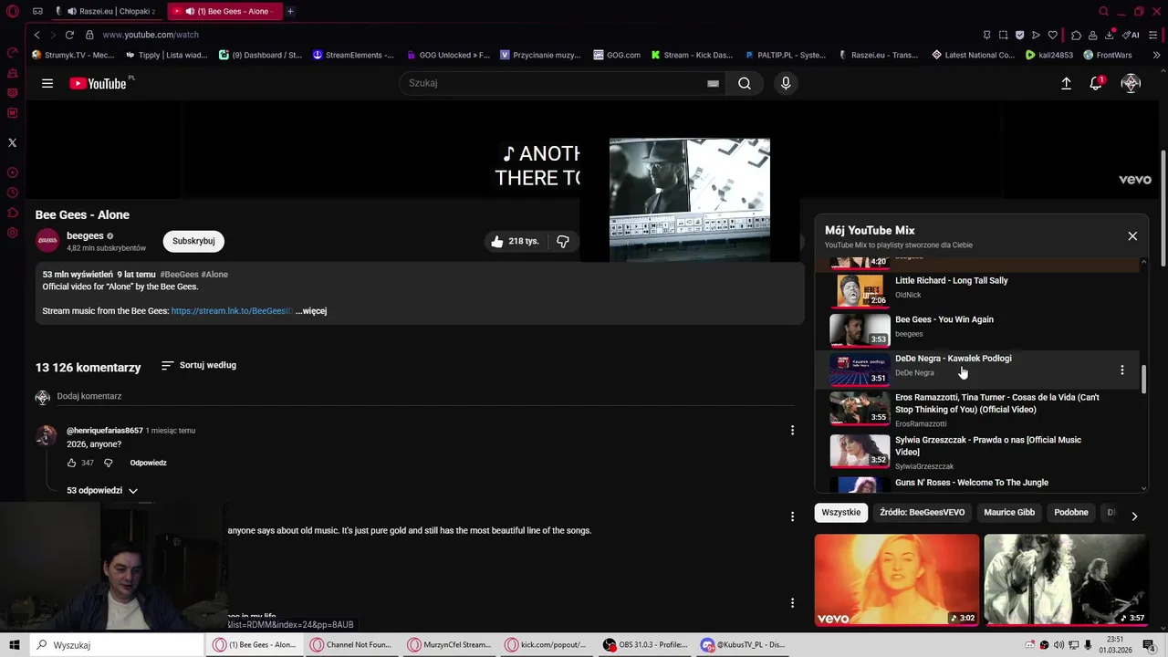Open the stream.lnk.to/BeeGees link
1168x657 pixels.
(x=232, y=311)
